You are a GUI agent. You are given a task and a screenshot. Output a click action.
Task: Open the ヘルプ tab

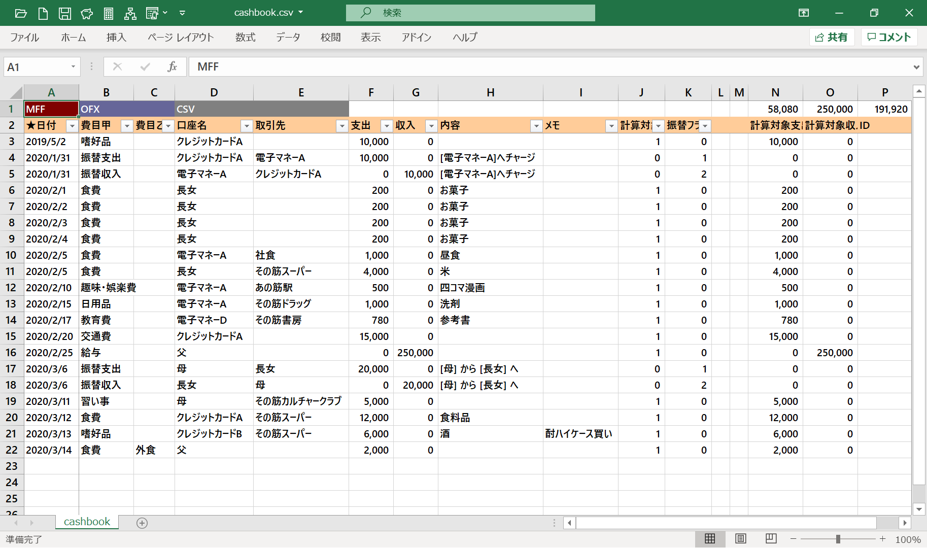[x=465, y=37]
